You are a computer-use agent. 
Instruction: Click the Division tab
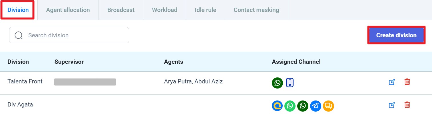tap(18, 10)
